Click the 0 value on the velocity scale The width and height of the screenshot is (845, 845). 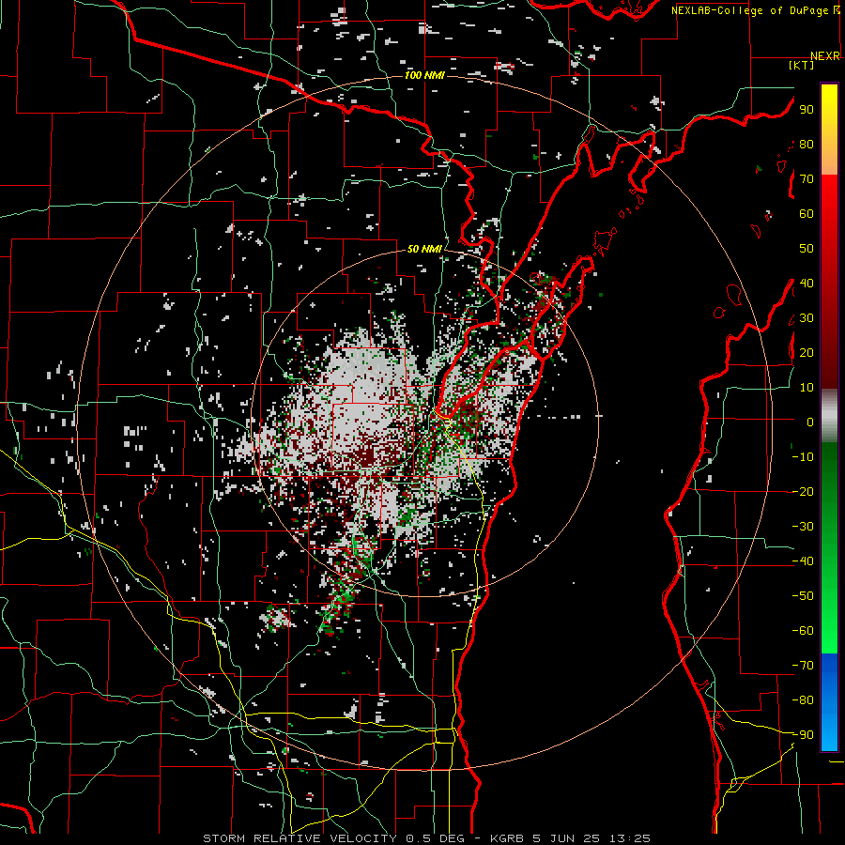coord(810,422)
